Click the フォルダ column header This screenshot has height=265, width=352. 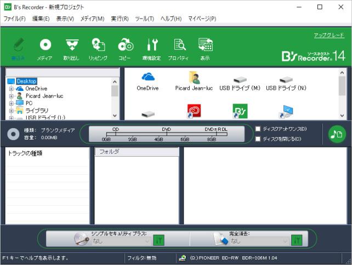(x=137, y=152)
